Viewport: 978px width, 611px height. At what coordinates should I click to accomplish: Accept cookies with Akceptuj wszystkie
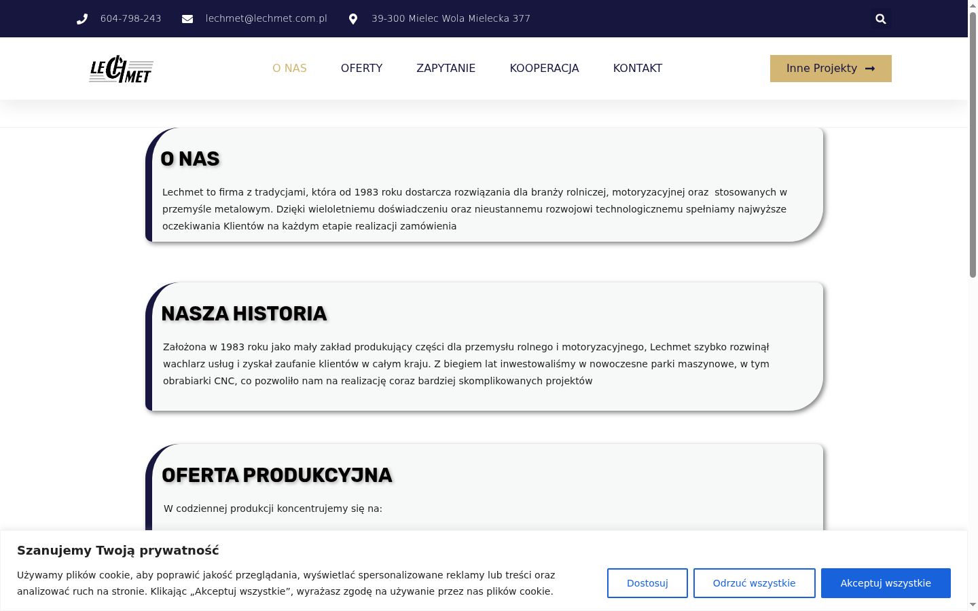click(886, 583)
